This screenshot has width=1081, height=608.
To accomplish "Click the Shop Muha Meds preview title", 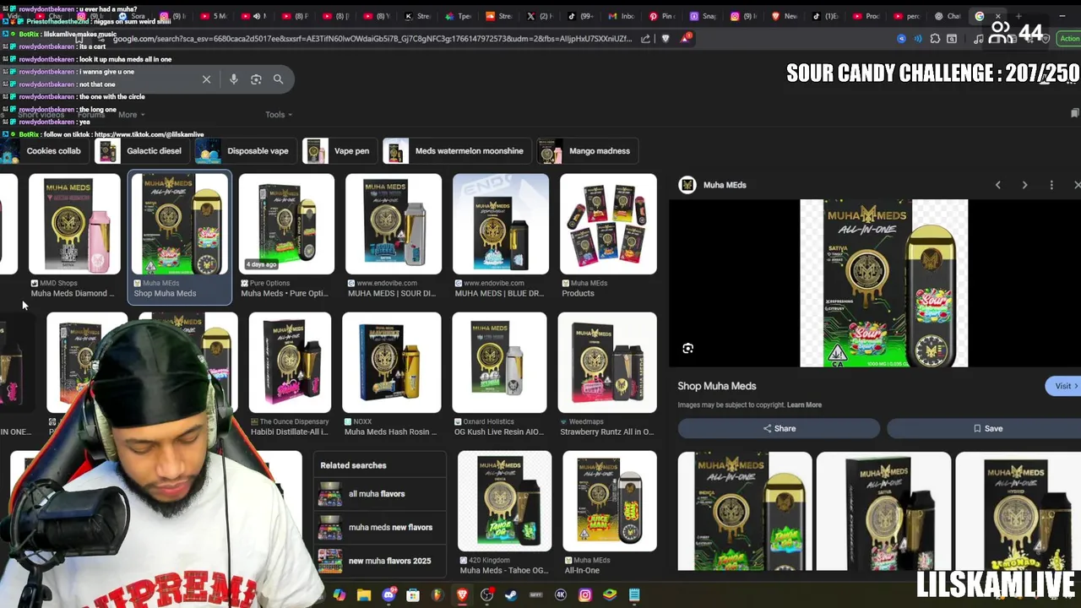I will 717,386.
